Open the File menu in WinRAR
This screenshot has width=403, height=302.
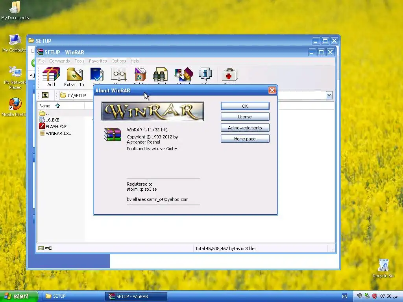click(x=41, y=61)
